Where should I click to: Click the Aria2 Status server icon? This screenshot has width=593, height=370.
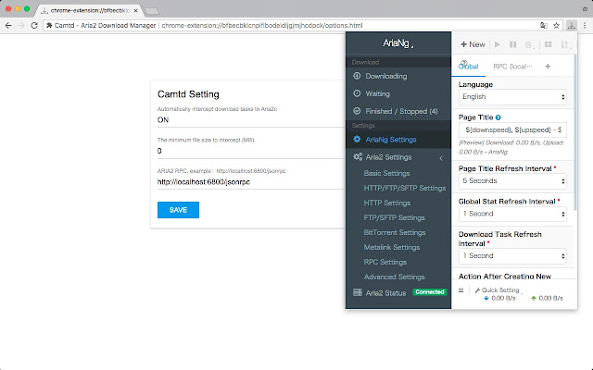point(358,292)
